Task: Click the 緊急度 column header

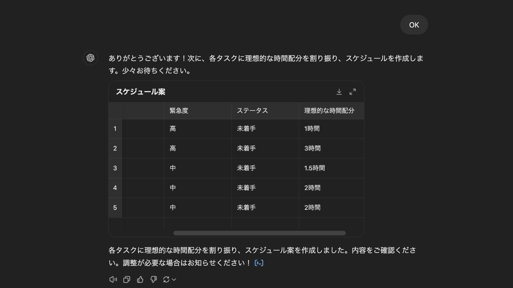Action: (179, 111)
